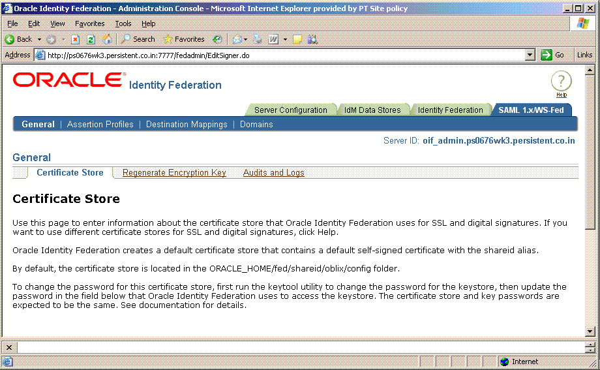
Task: Click the Identity Federation product title
Action: pos(175,85)
